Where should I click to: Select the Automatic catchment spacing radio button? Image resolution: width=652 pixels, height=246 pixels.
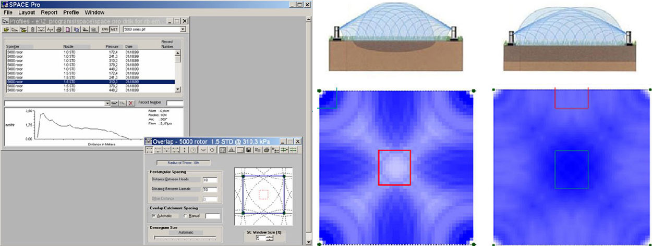(x=153, y=216)
